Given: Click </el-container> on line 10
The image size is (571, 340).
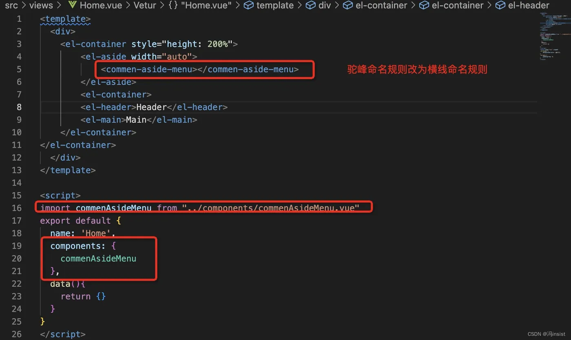Looking at the screenshot, I should coord(98,132).
